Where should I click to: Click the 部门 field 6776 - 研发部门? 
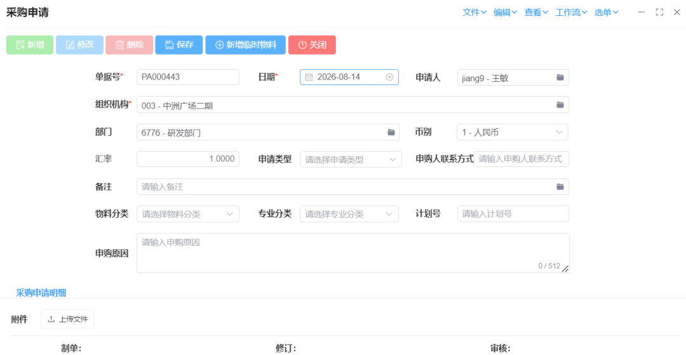pyautogui.click(x=268, y=132)
